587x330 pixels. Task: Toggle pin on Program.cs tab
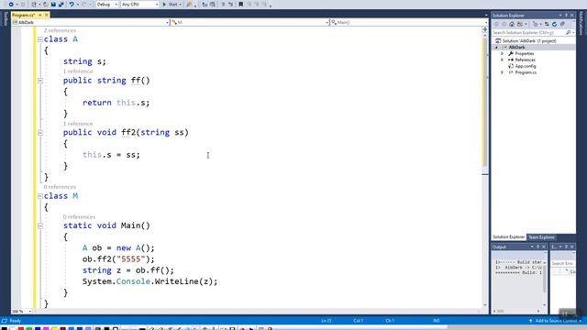tap(40, 15)
